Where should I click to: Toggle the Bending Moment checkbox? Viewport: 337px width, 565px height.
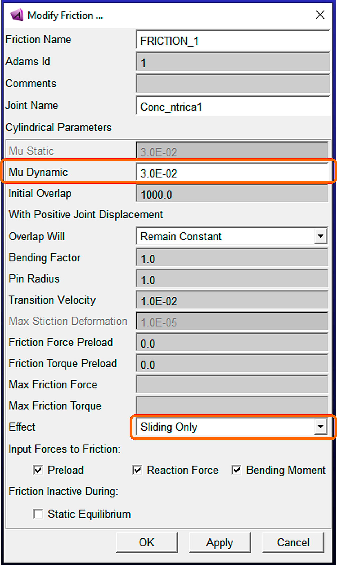pyautogui.click(x=236, y=470)
